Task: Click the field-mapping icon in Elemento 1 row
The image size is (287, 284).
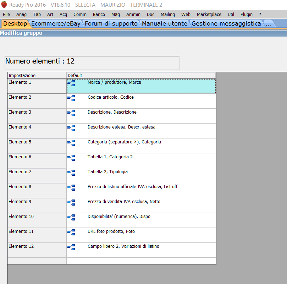Action: [x=71, y=83]
